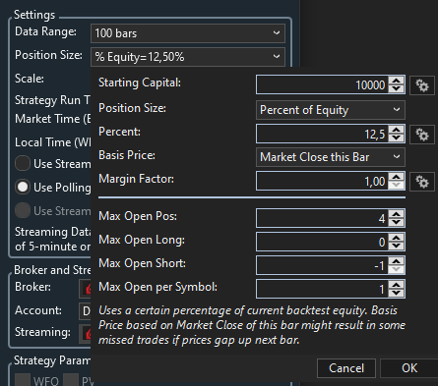The width and height of the screenshot is (438, 386).
Task: Click the Percent value input field
Action: click(x=323, y=134)
